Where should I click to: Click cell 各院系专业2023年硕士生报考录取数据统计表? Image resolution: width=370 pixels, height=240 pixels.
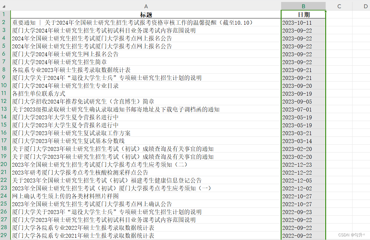point(146,70)
